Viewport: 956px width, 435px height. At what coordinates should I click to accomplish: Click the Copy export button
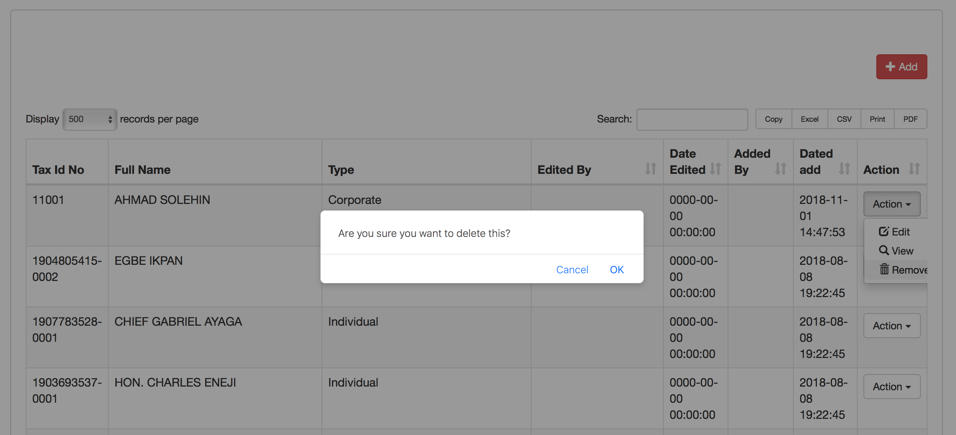pyautogui.click(x=774, y=119)
